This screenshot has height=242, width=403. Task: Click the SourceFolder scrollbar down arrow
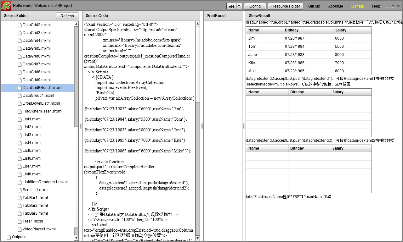[x=77, y=238]
